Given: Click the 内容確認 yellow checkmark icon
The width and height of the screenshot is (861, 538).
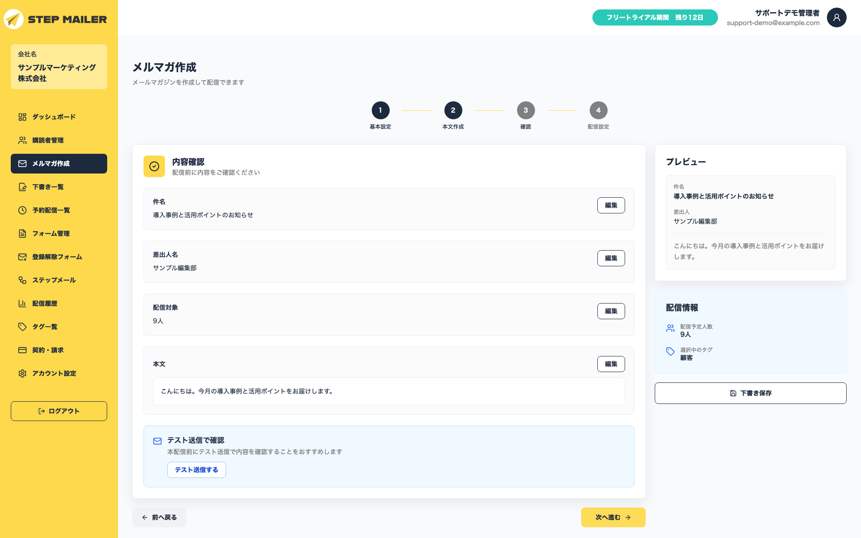Looking at the screenshot, I should (x=154, y=166).
